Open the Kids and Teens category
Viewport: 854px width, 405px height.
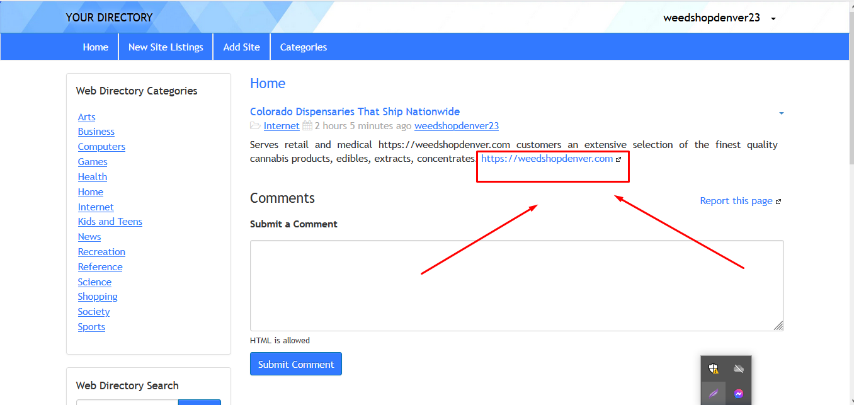coord(110,222)
